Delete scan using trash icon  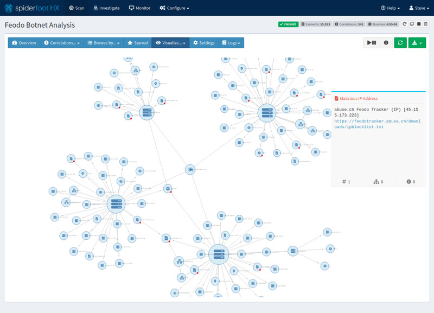pyautogui.click(x=426, y=24)
